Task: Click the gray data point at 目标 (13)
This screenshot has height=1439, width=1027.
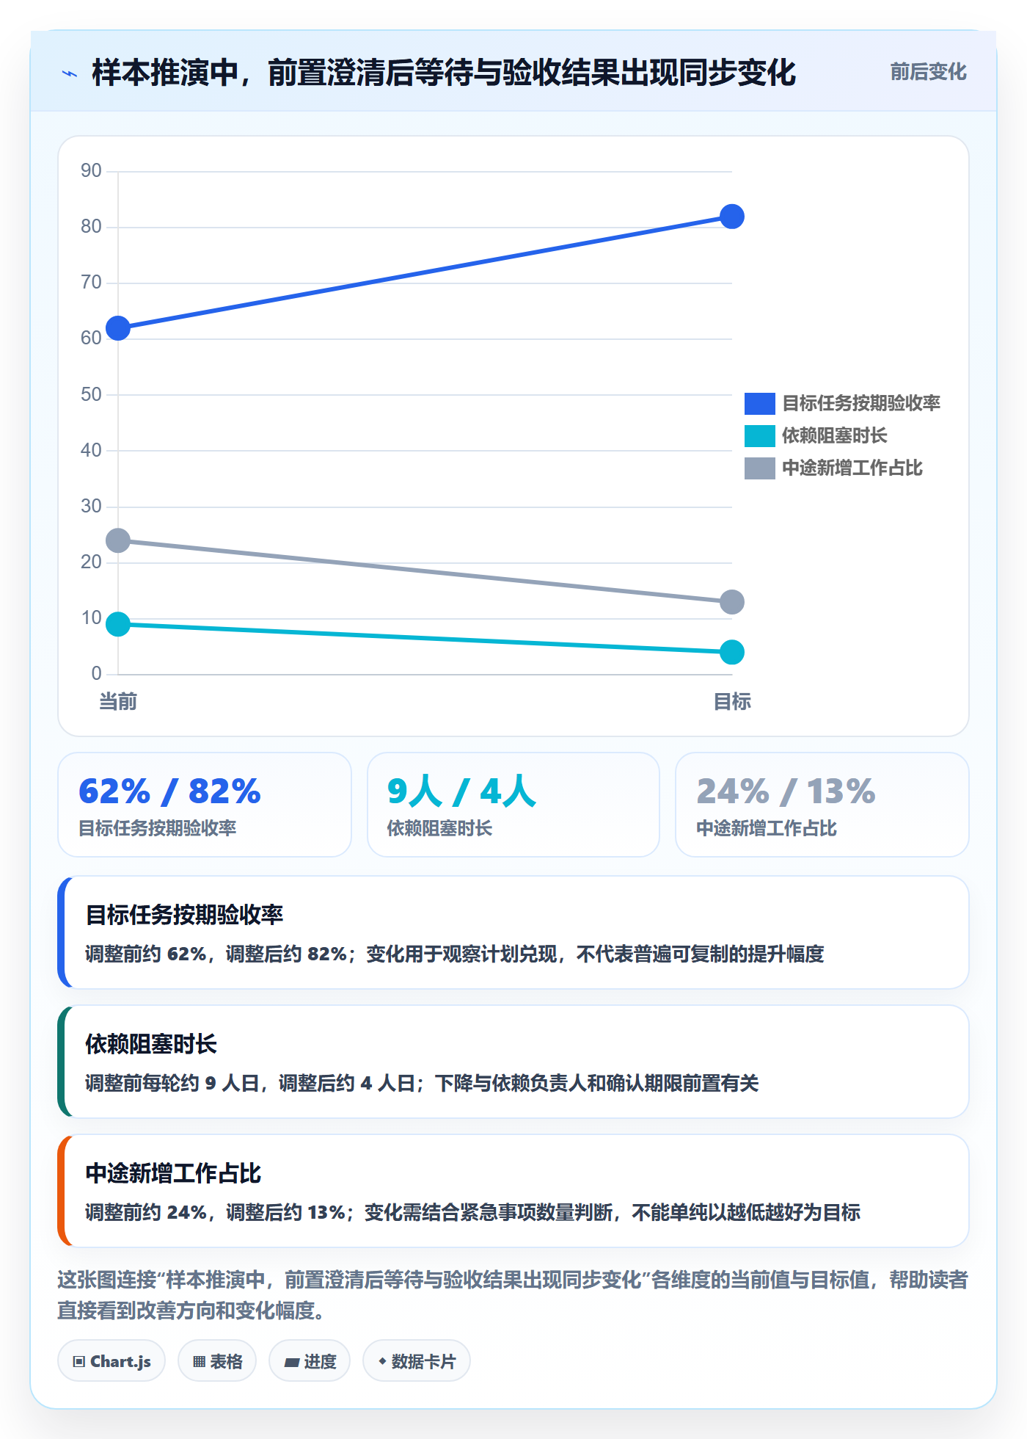Action: click(731, 602)
